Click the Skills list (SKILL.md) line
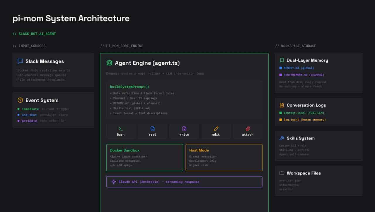The height and width of the screenshot is (212, 375). pyautogui.click(x=130, y=108)
